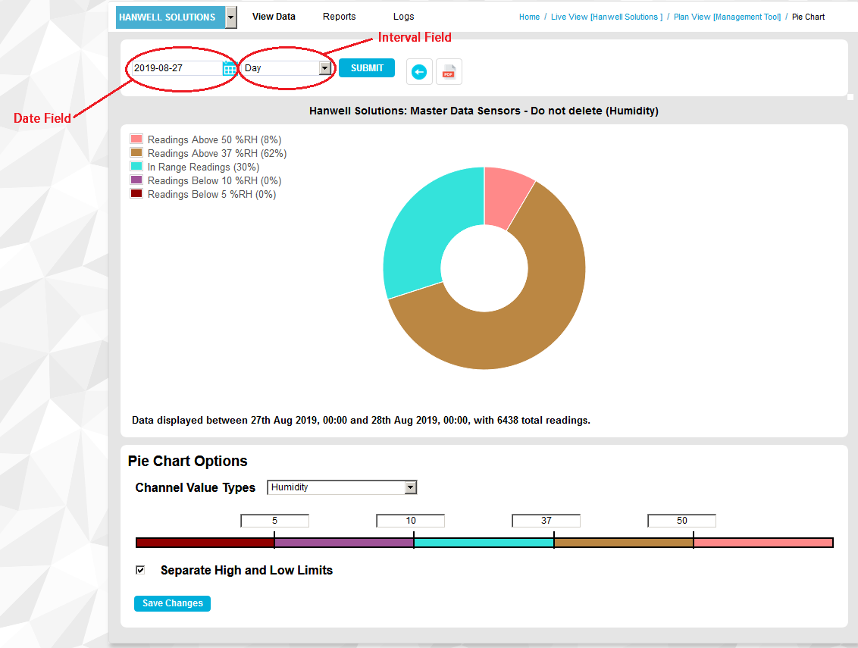Click the blue back arrow icon
Screen dimensions: 858x648
[x=419, y=72]
